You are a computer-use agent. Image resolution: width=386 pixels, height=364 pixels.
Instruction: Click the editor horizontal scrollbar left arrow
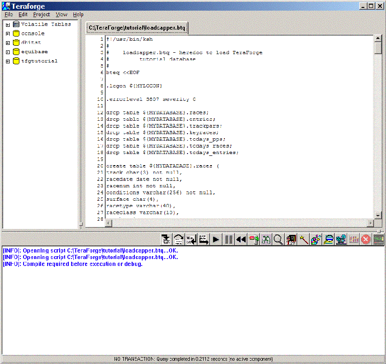coord(109,223)
